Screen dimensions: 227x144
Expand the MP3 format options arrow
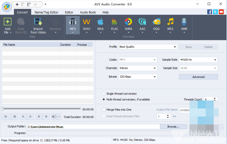tap(73, 33)
